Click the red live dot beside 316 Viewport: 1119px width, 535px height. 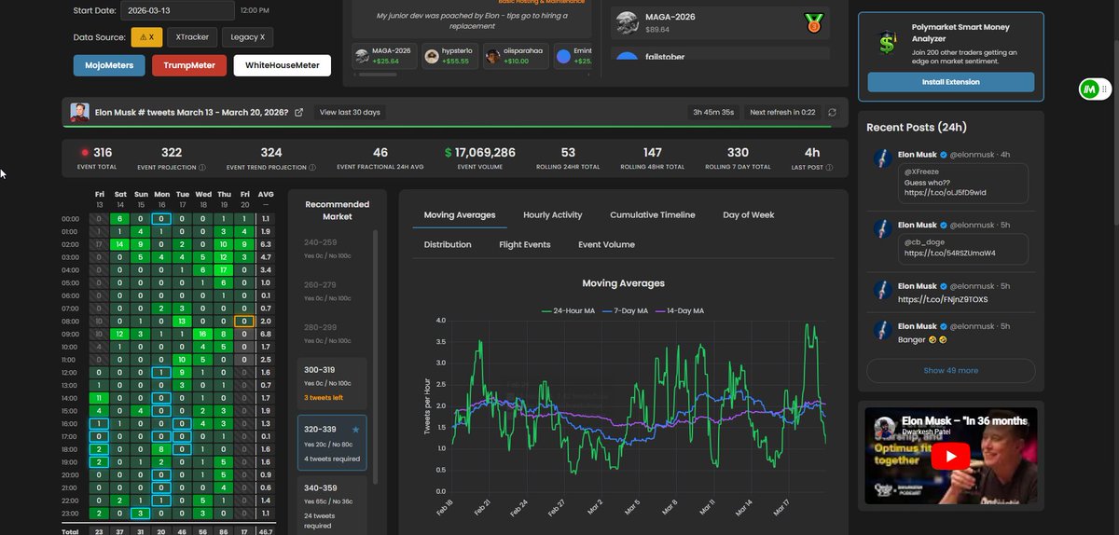(x=85, y=152)
